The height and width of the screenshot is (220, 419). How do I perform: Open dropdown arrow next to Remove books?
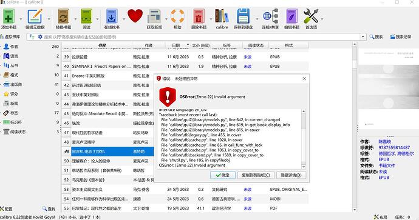coord(211,19)
